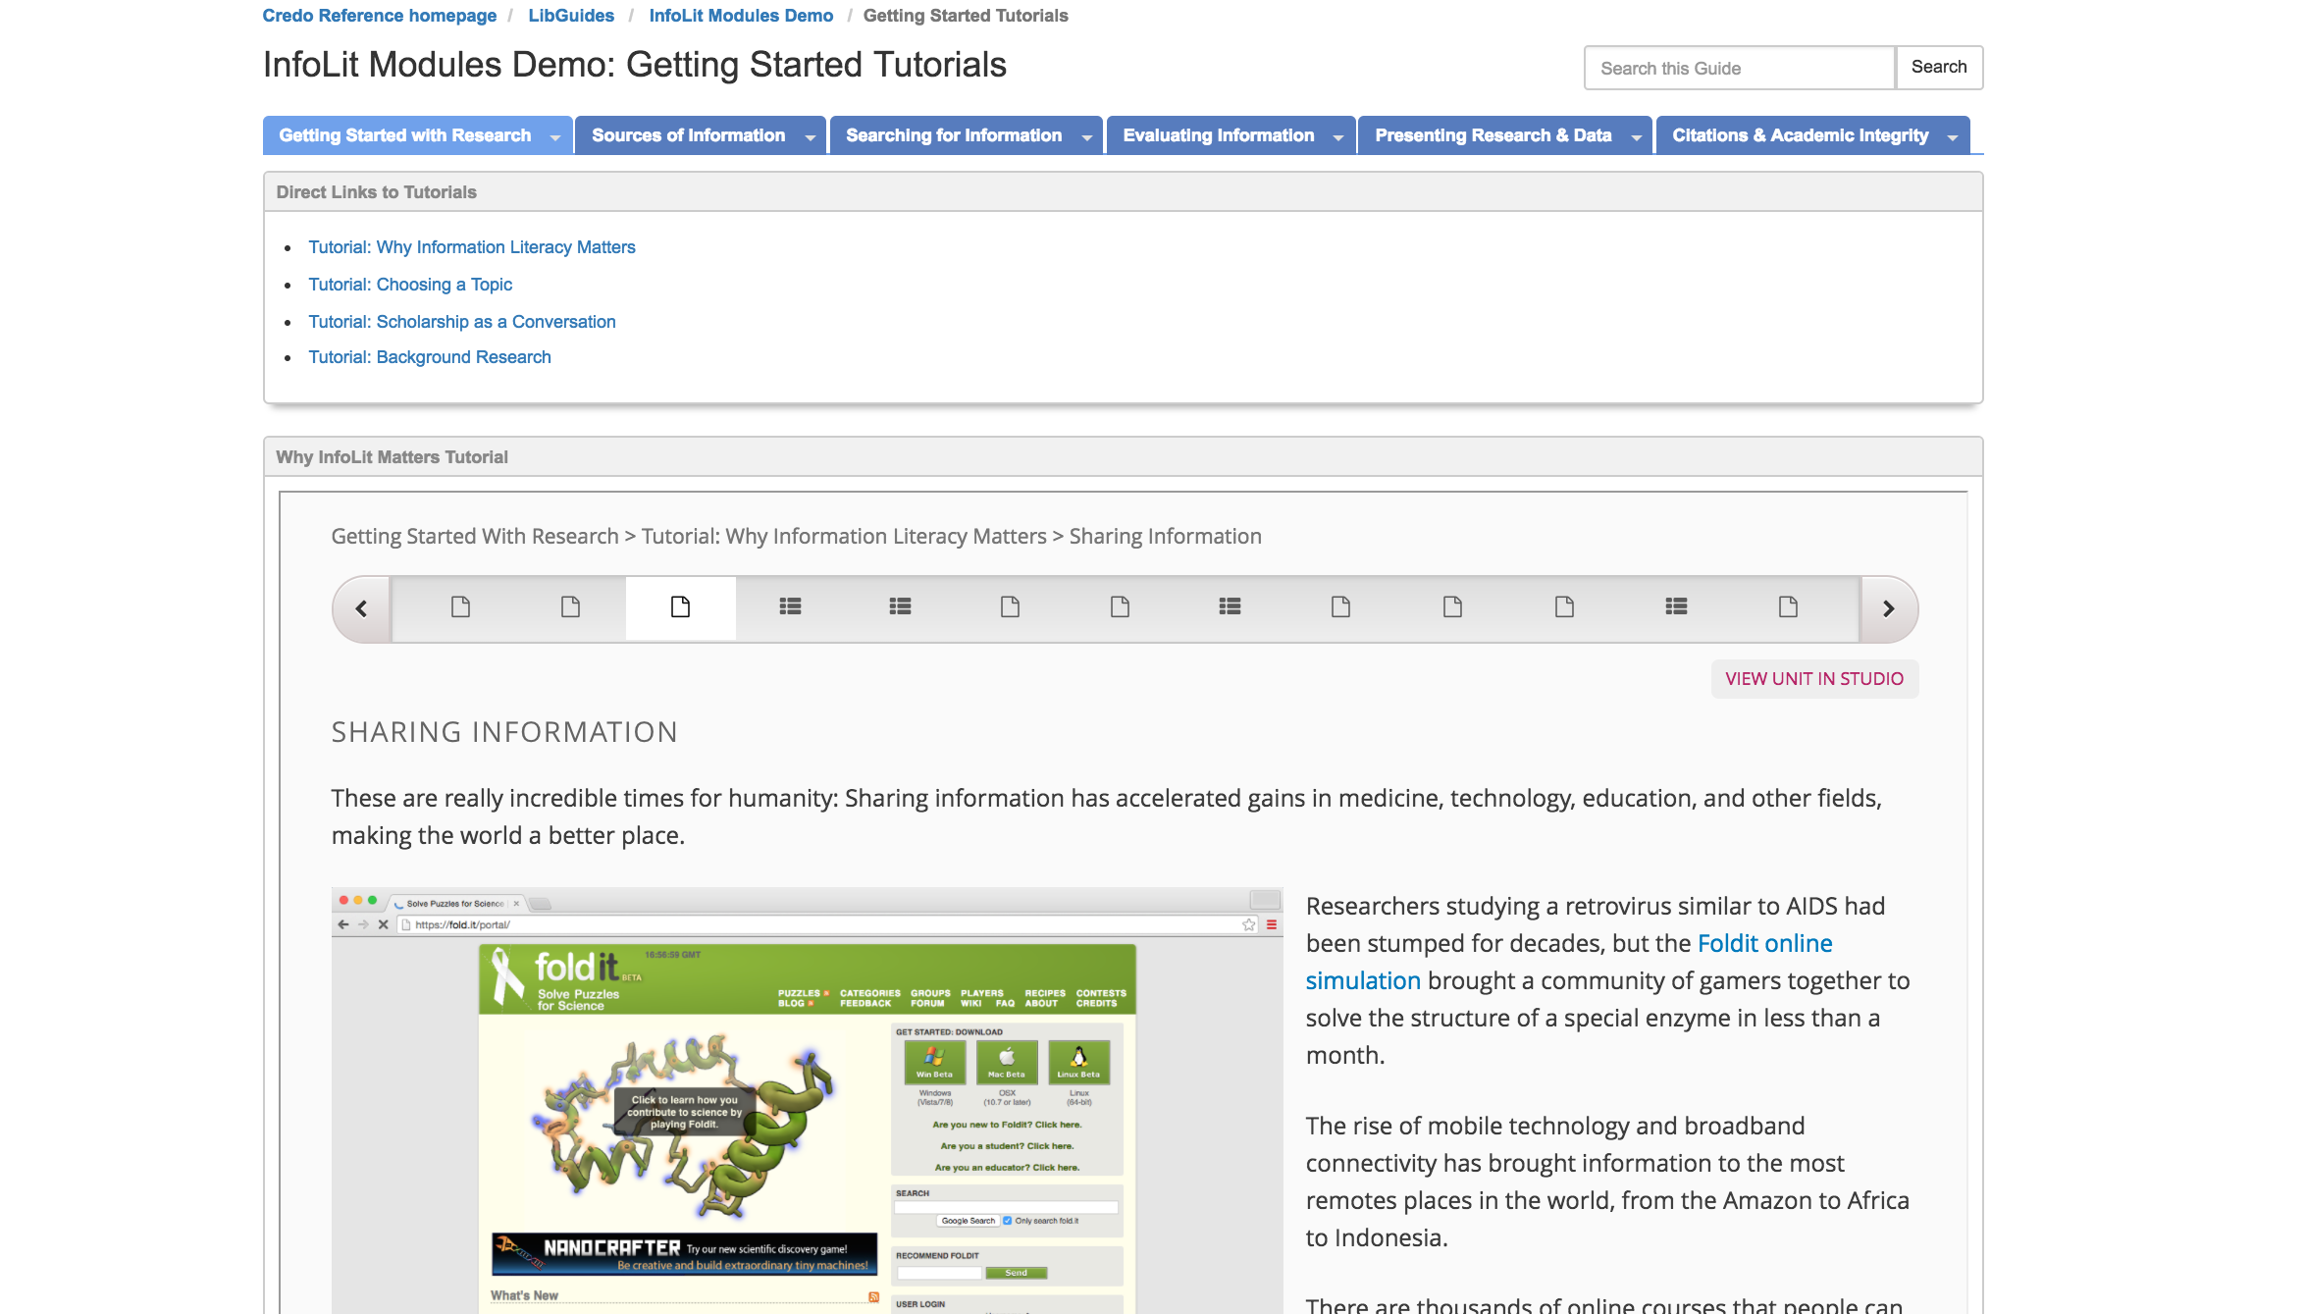Go to previous page with left chevron
The width and height of the screenshot is (2305, 1314).
(361, 608)
